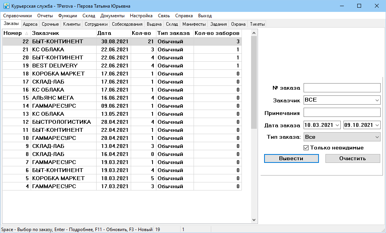Switch to the 'Выдача' tab

tap(154, 24)
